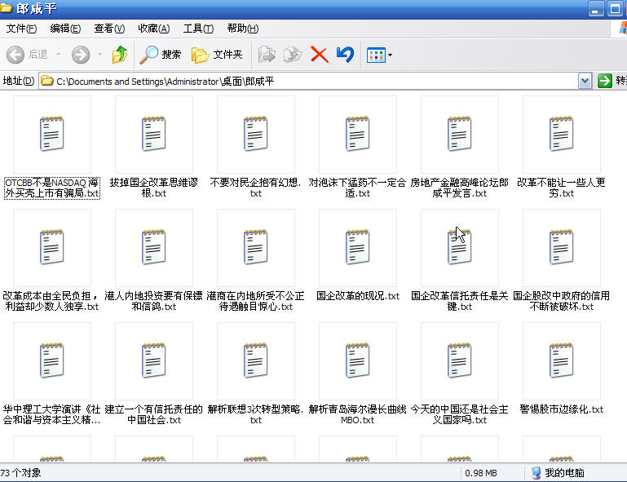The height and width of the screenshot is (482, 627).
Task: Select 不要对民企抱有幻想.txt file icon
Action: pos(256,134)
